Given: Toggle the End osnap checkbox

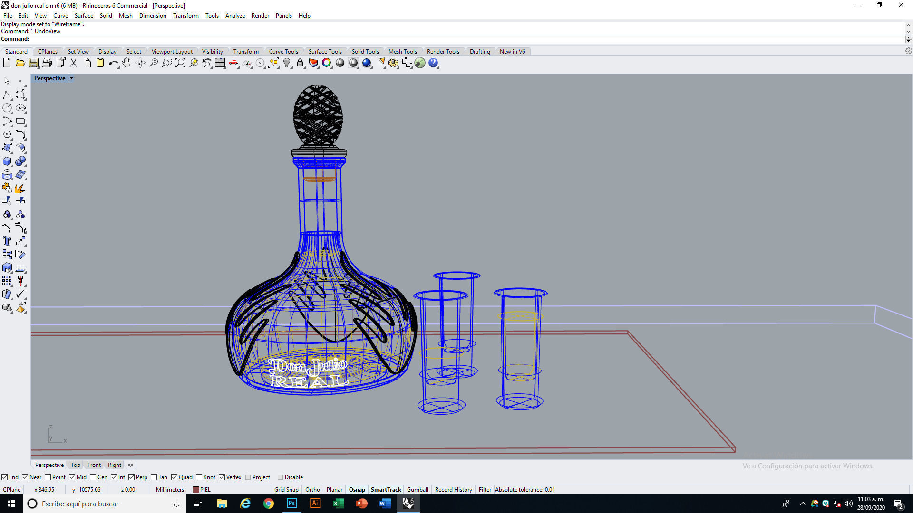Looking at the screenshot, I should pos(5,477).
